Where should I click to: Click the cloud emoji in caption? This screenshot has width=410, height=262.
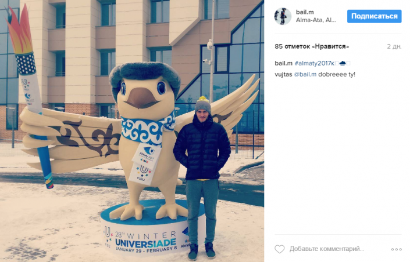[343, 63]
